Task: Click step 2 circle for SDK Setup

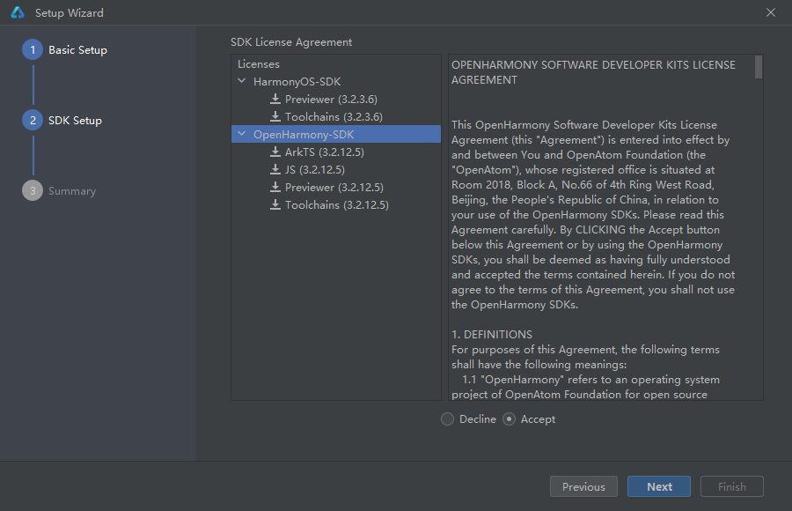Action: [x=33, y=121]
